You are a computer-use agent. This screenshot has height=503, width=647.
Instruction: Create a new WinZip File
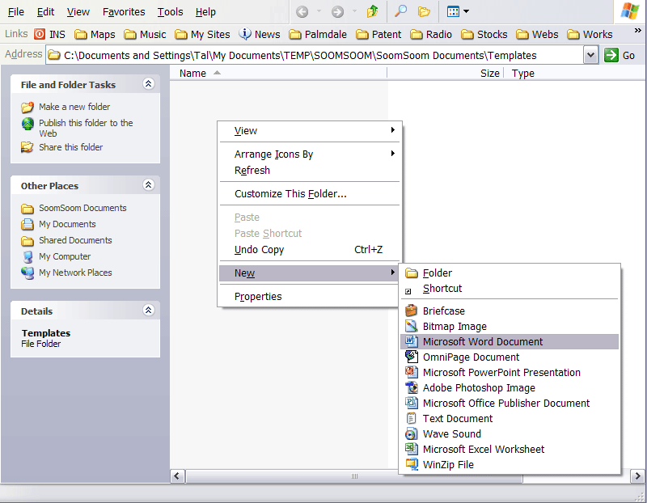click(x=510, y=465)
